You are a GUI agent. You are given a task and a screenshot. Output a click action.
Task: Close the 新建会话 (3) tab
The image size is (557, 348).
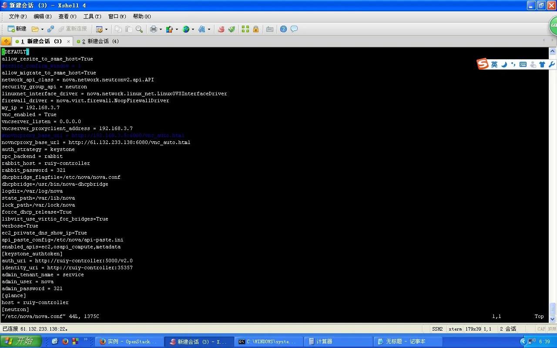pos(68,42)
